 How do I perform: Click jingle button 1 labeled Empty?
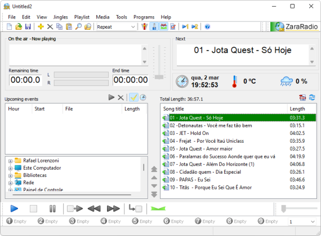(x=16, y=221)
